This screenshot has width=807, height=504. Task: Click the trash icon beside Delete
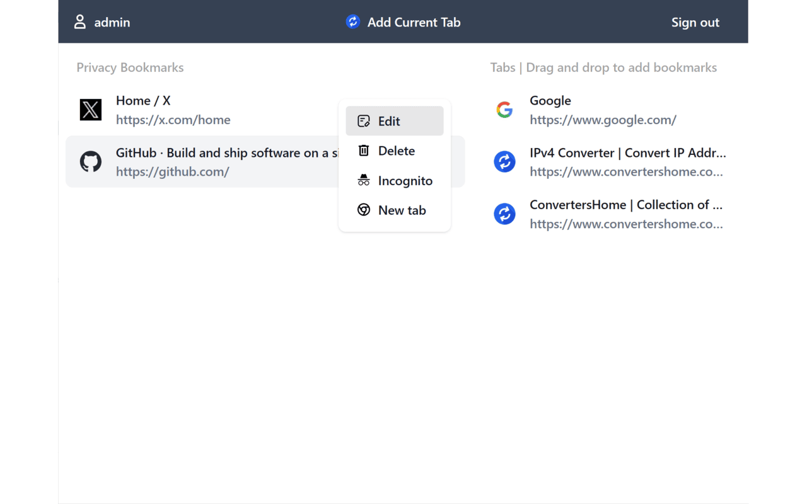point(363,150)
